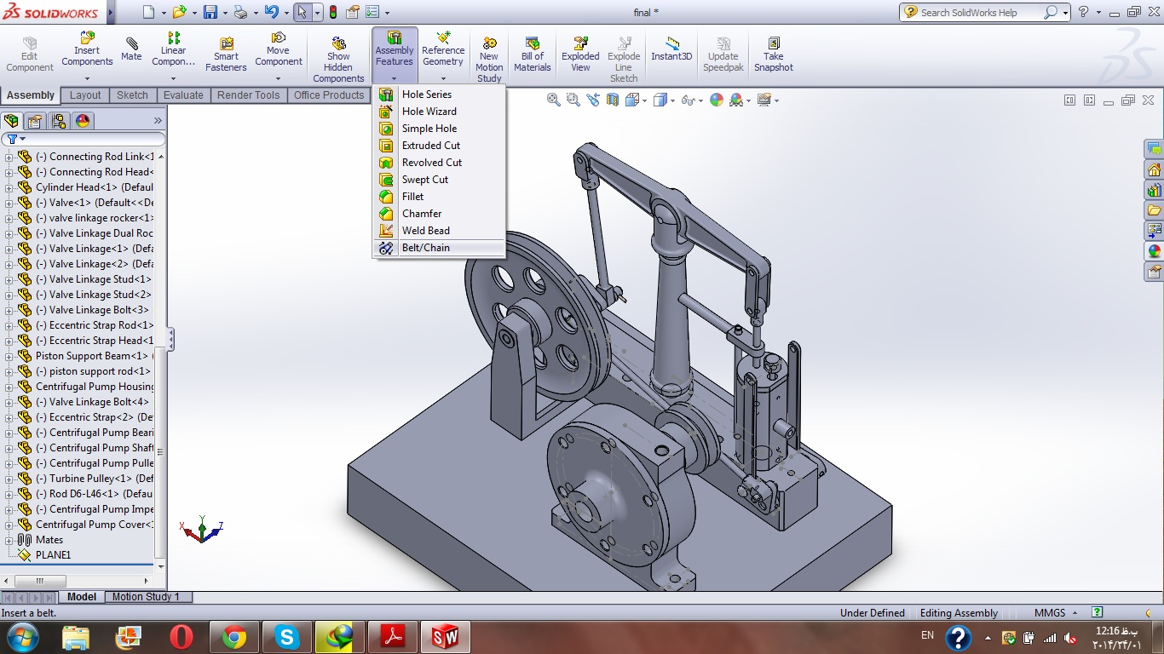The height and width of the screenshot is (654, 1164).
Task: Open the Render Tools tab
Action: pos(248,95)
